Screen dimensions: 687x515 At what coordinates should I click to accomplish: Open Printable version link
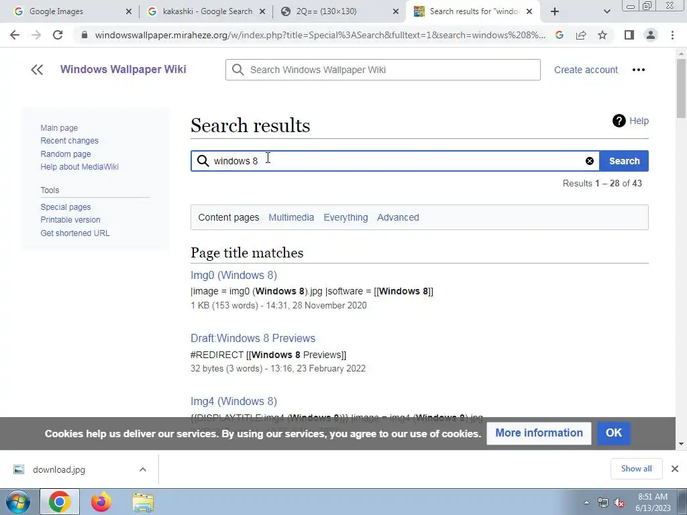(x=70, y=220)
